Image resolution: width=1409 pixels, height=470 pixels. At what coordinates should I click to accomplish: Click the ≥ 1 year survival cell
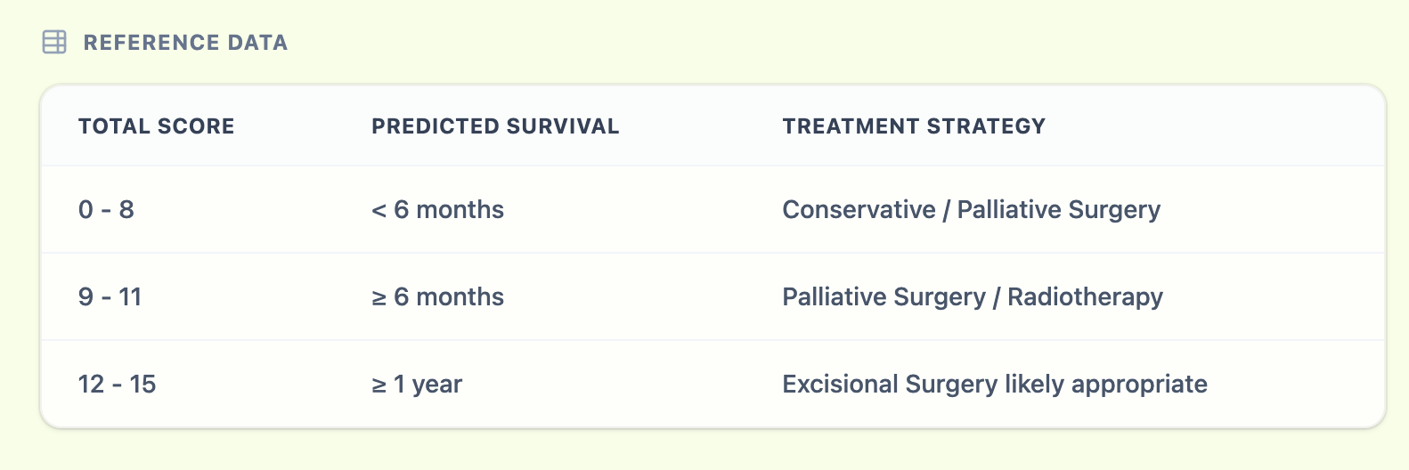417,385
